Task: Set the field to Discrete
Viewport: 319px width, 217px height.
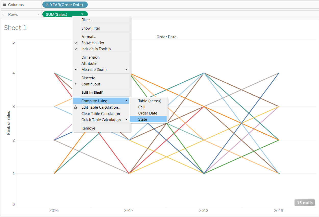Action: pyautogui.click(x=102, y=78)
